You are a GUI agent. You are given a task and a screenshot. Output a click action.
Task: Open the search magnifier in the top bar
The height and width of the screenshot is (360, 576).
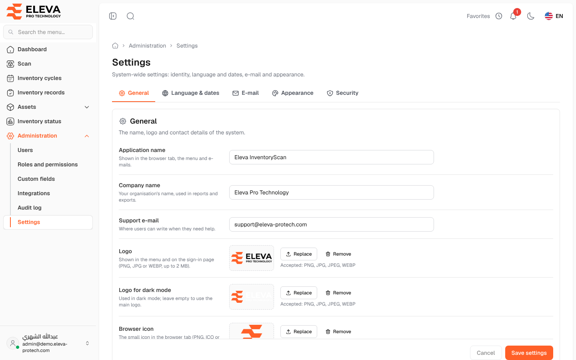point(130,16)
